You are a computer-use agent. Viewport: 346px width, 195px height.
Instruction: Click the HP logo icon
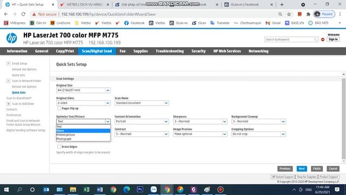click(x=11, y=38)
